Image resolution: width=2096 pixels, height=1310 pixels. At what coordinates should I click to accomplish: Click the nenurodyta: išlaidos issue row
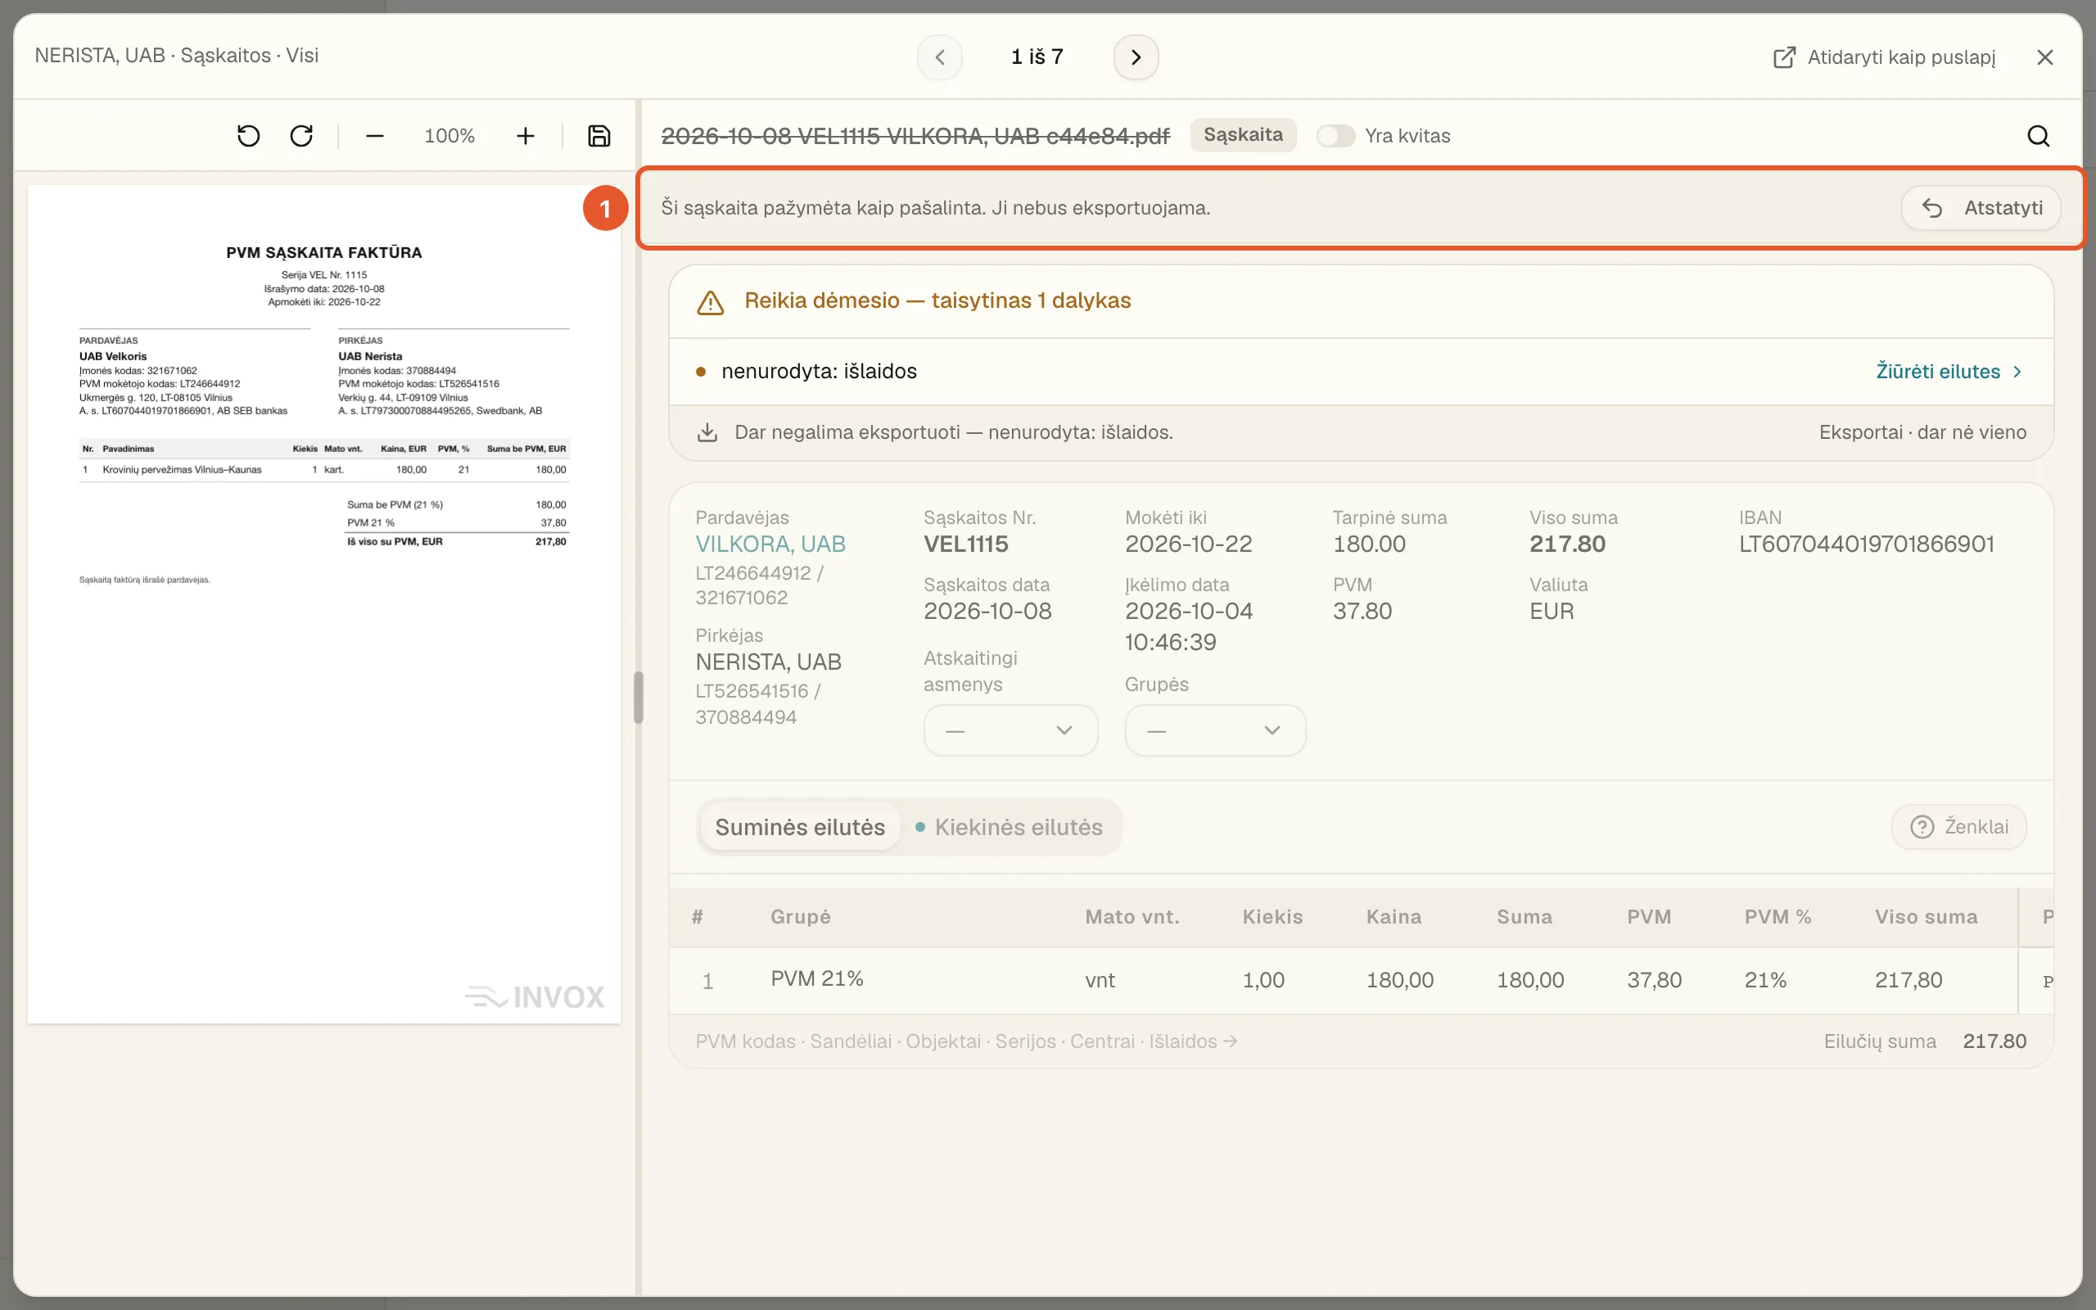(1361, 372)
